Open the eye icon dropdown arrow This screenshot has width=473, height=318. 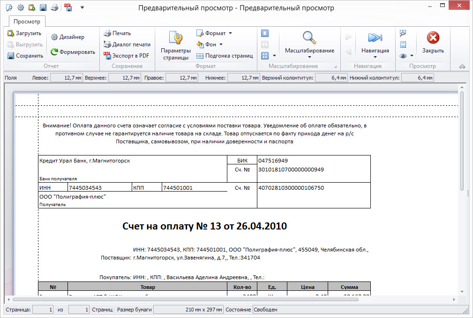pyautogui.click(x=412, y=56)
